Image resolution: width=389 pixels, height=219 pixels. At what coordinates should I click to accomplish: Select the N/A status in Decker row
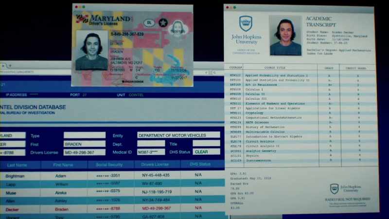pyautogui.click(x=198, y=208)
